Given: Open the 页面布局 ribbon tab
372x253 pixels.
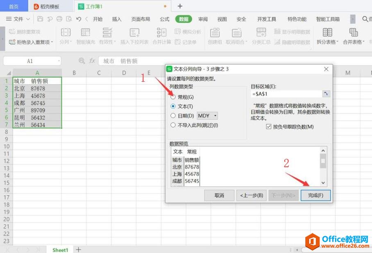Looking at the screenshot, I should [x=141, y=19].
